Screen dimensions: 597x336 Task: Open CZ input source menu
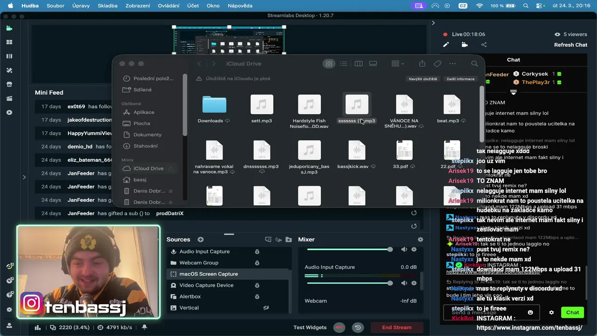(463, 6)
